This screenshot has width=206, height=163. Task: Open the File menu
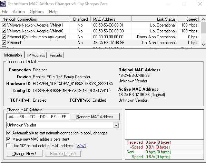[5, 12]
